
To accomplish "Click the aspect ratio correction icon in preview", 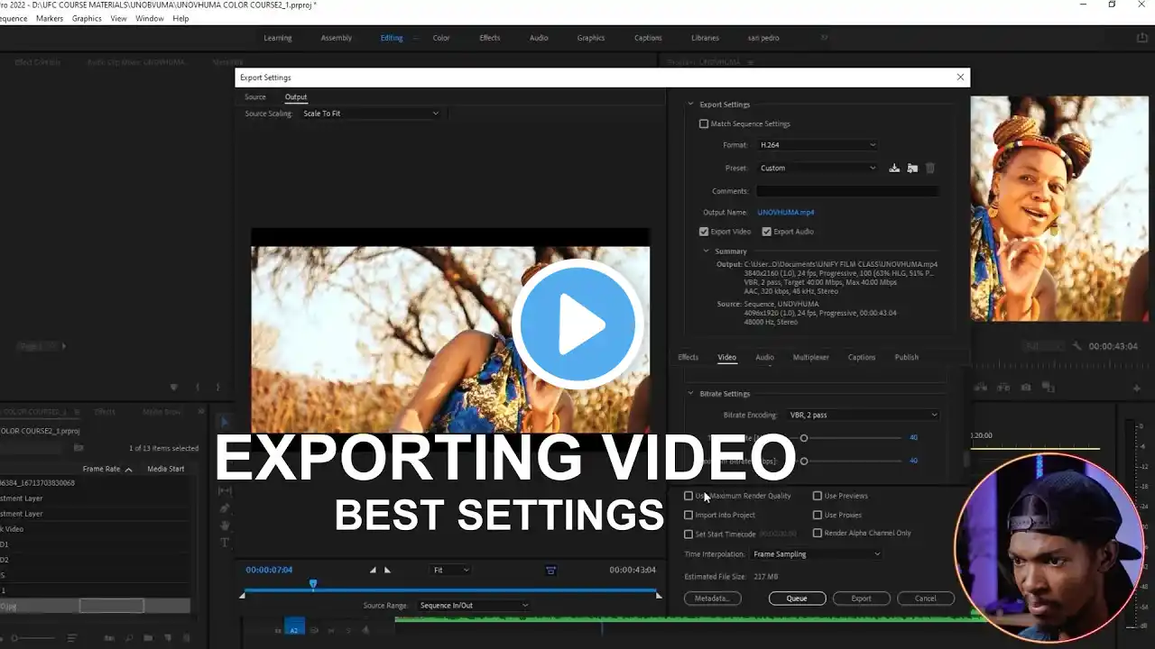I will (550, 571).
